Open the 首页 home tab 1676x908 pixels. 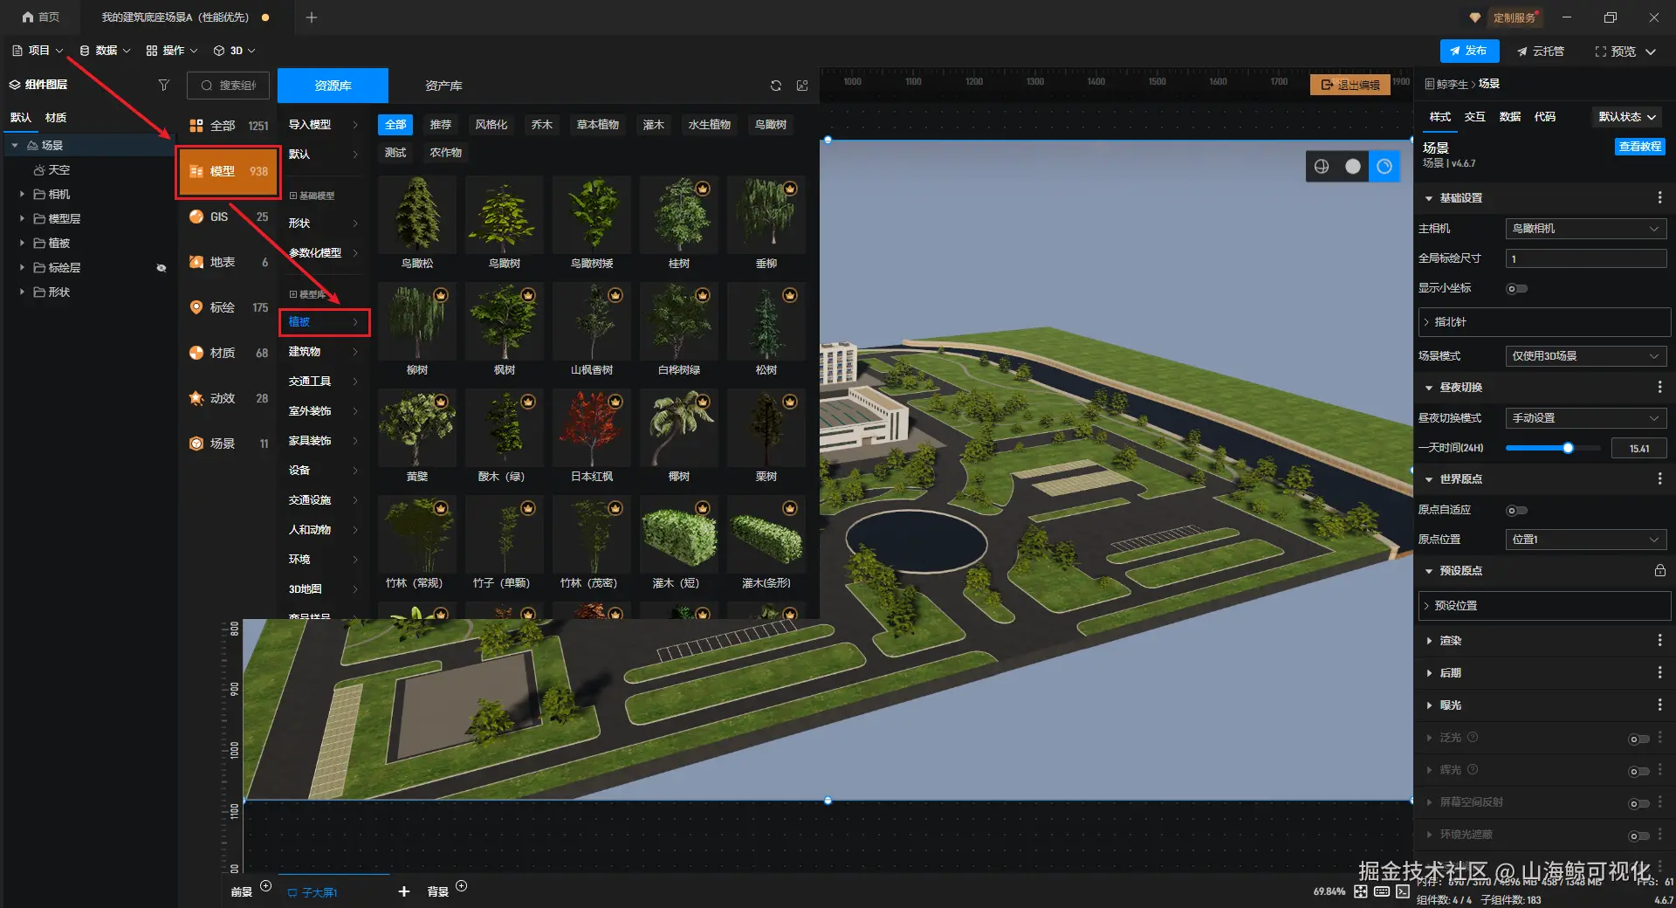coord(41,17)
